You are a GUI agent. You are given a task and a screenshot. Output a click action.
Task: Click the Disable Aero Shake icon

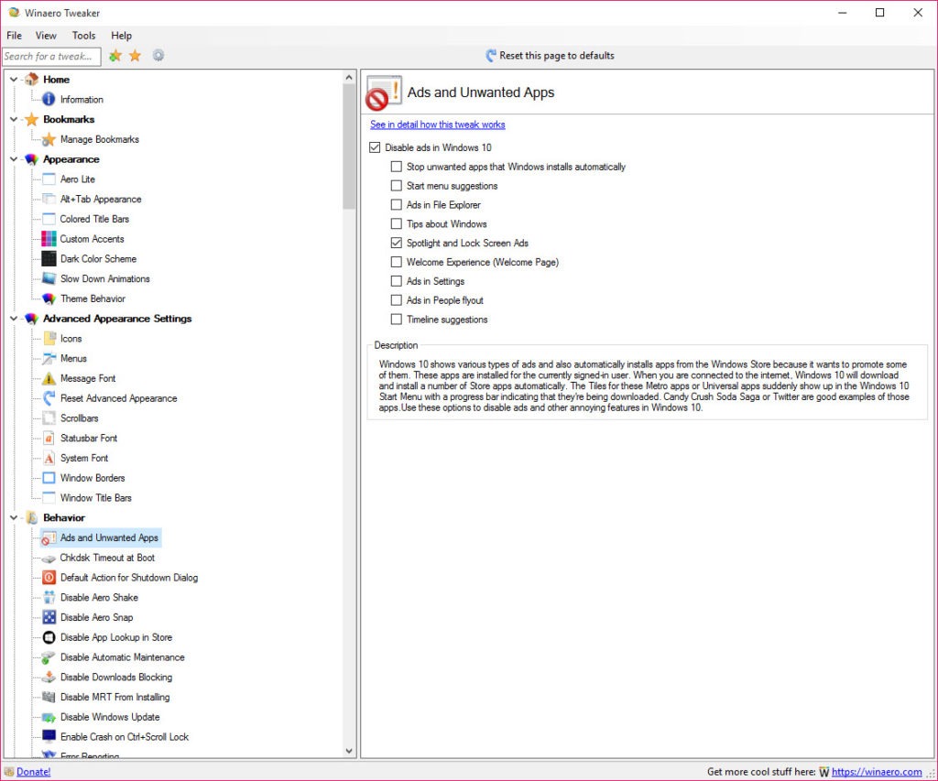coord(49,597)
